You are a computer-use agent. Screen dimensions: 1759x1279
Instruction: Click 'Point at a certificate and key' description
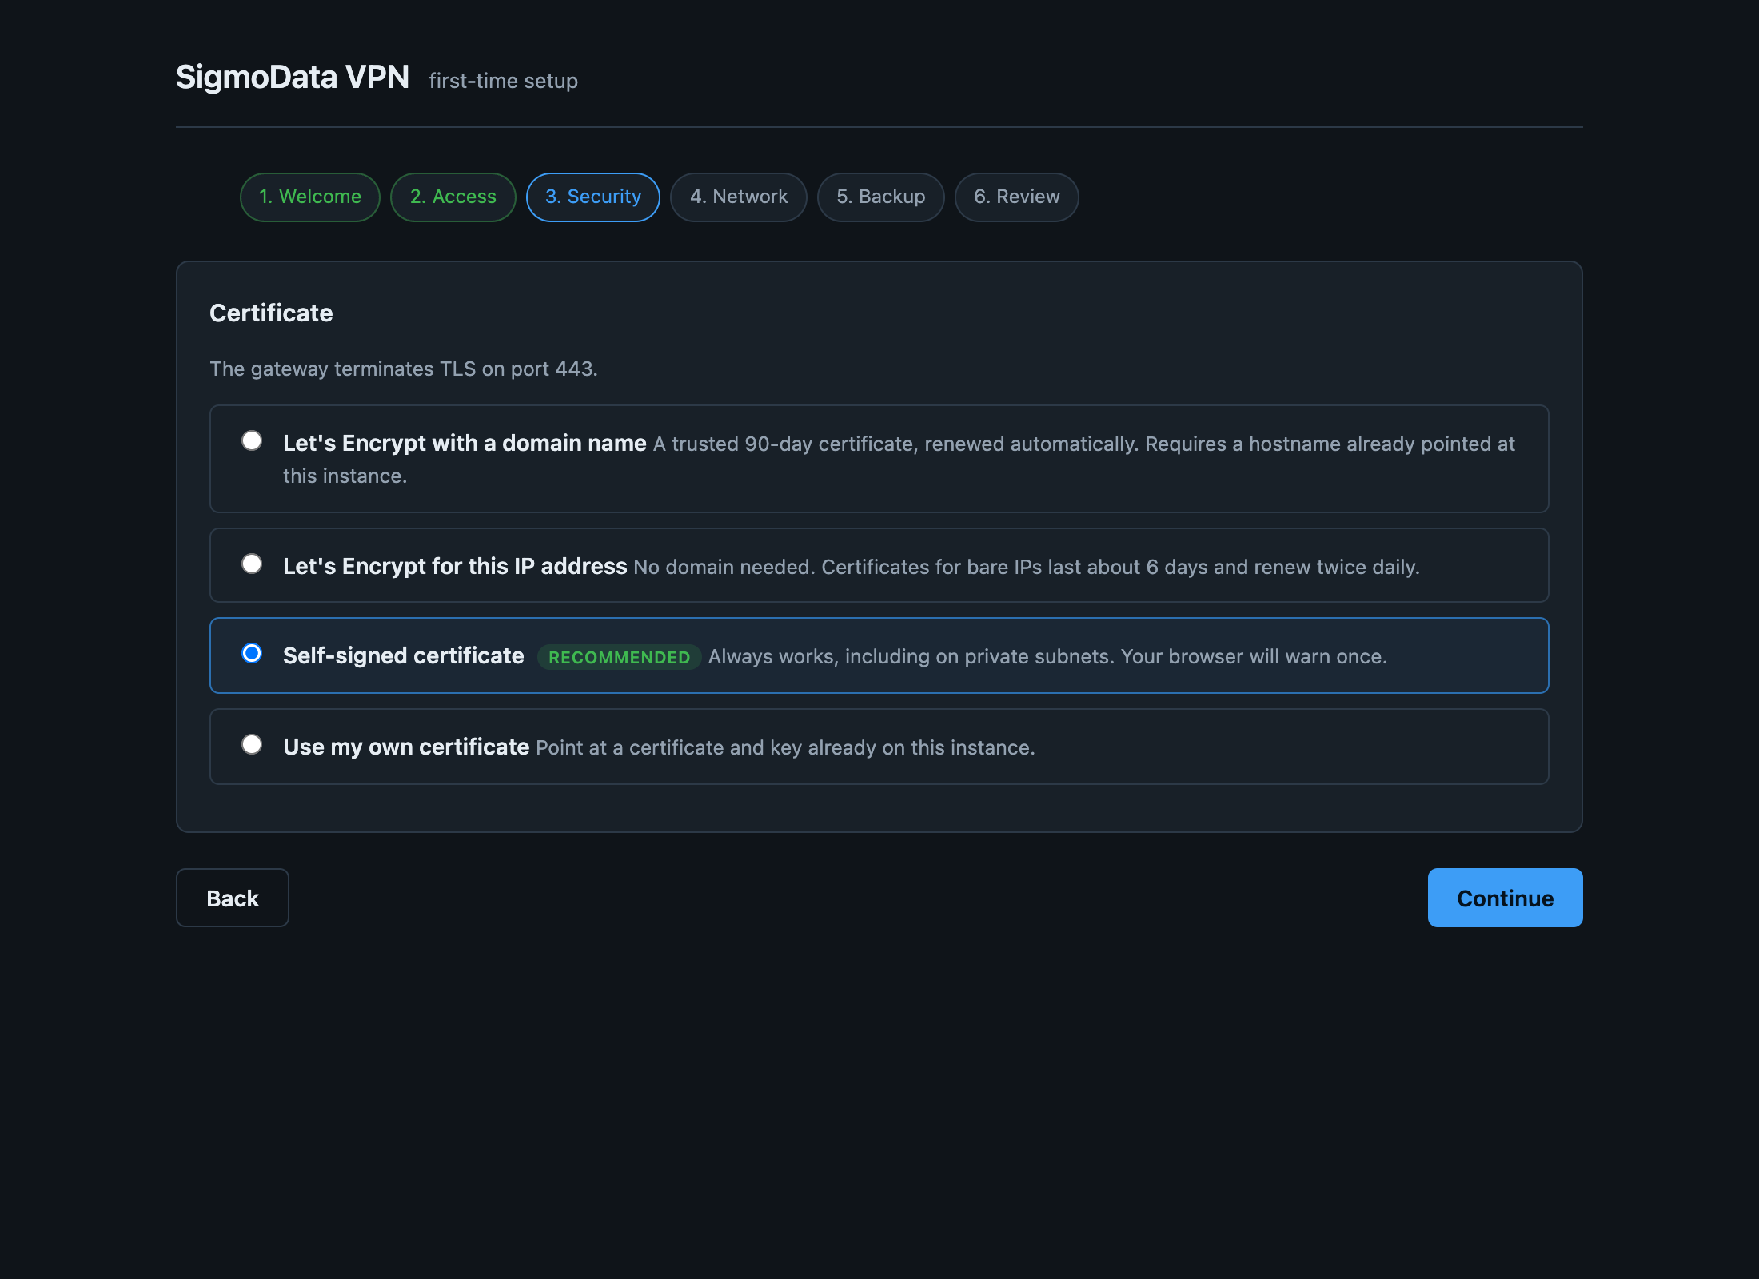tap(668, 747)
